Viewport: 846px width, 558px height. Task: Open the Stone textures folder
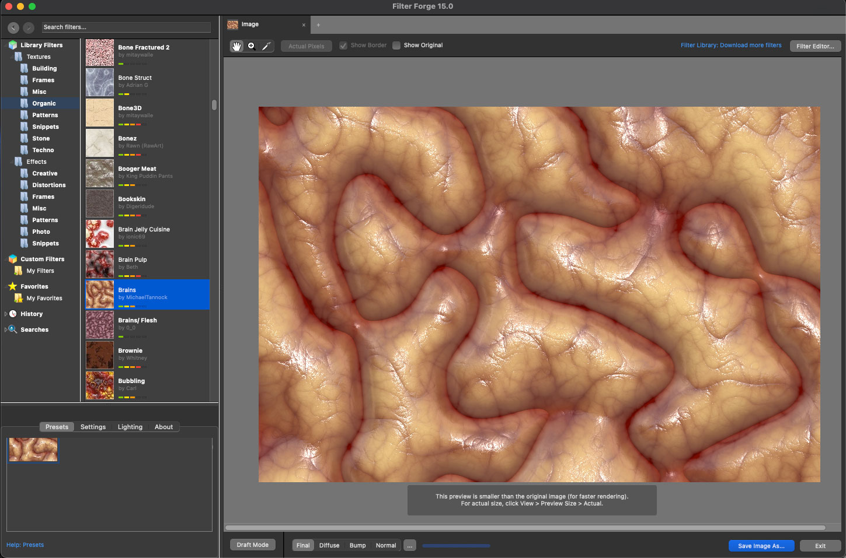click(x=40, y=138)
